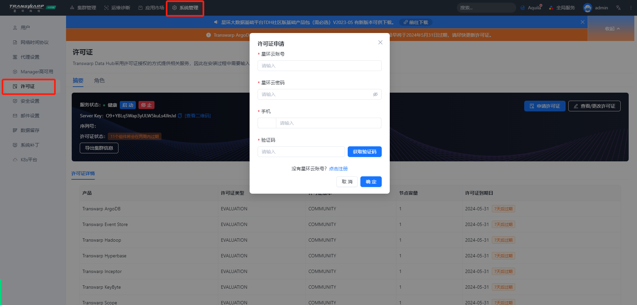Click the 手机 number input field
The image size is (637, 305).
pos(329,123)
